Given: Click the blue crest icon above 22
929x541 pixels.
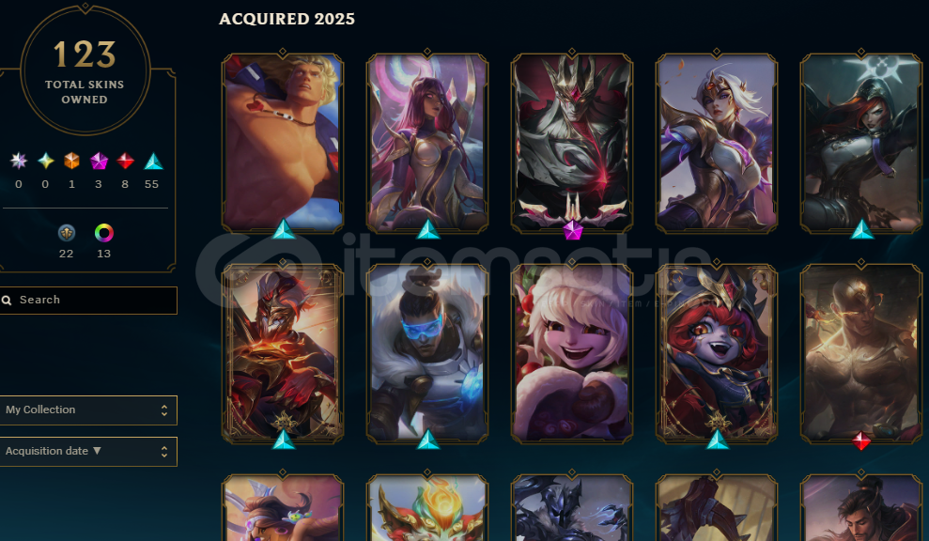Looking at the screenshot, I should tap(67, 233).
